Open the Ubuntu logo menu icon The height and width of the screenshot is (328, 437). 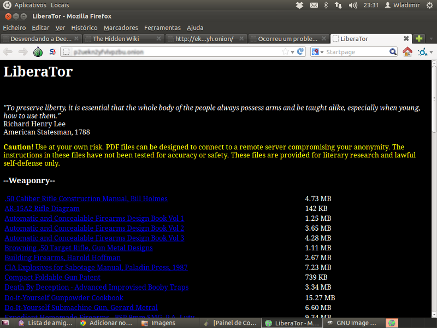7,5
